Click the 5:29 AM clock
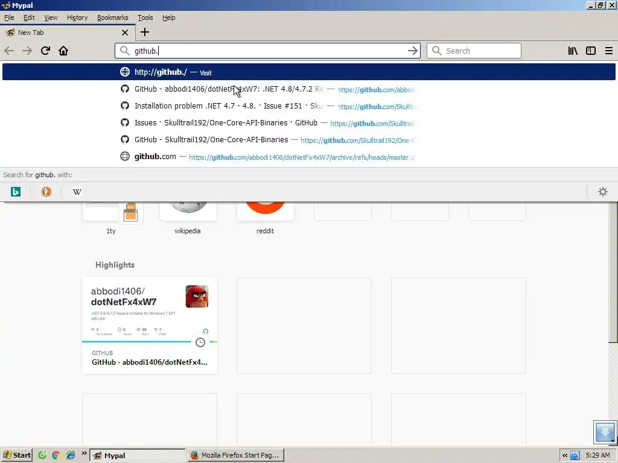The height and width of the screenshot is (463, 618). coord(598,456)
